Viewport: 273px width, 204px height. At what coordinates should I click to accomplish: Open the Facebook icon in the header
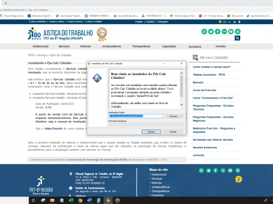pyautogui.click(x=218, y=32)
